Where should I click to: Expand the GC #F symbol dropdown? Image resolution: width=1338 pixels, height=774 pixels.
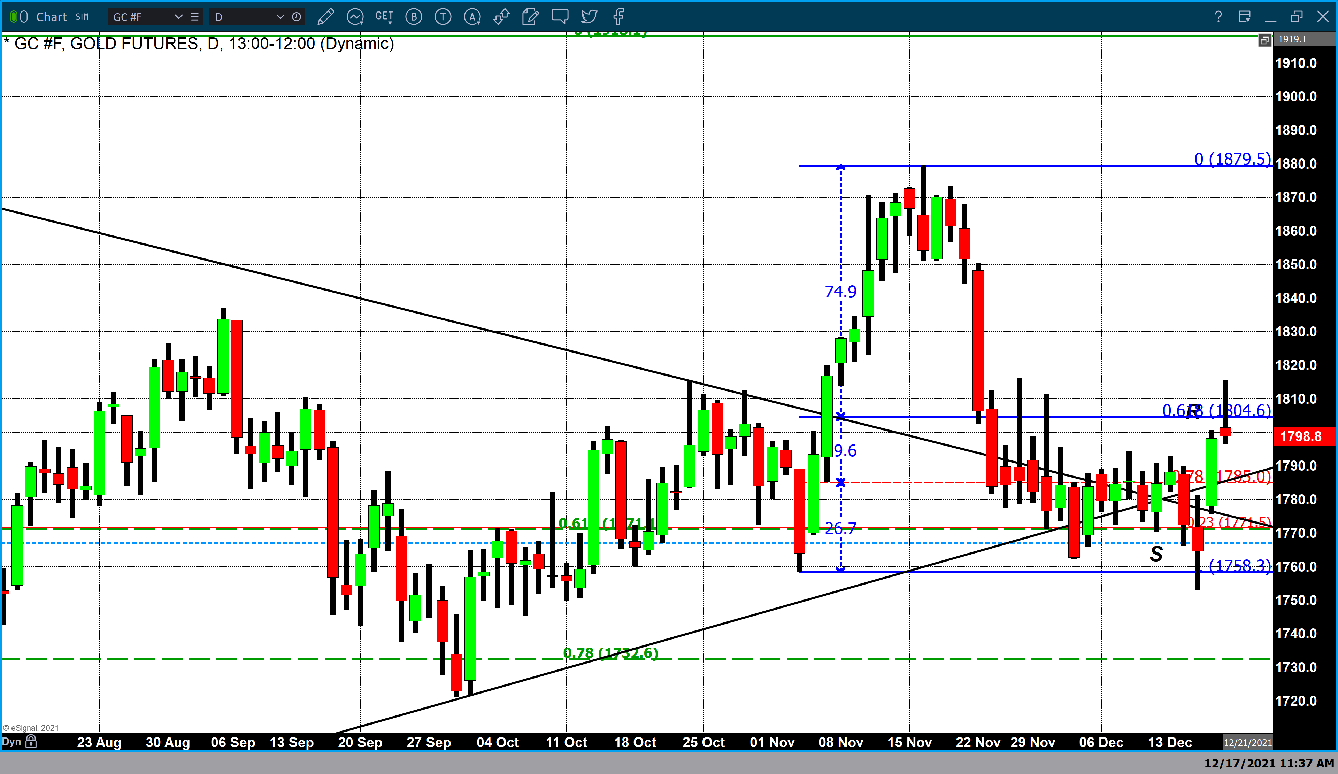[178, 17]
